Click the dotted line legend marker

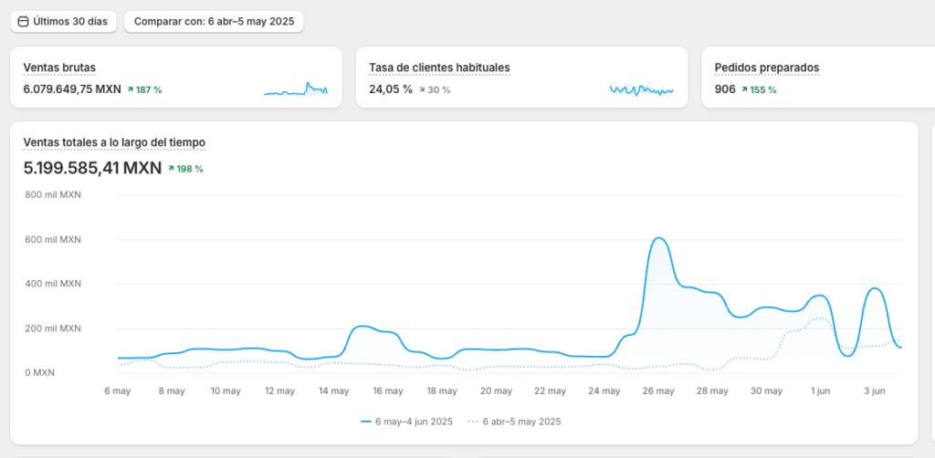(x=472, y=422)
